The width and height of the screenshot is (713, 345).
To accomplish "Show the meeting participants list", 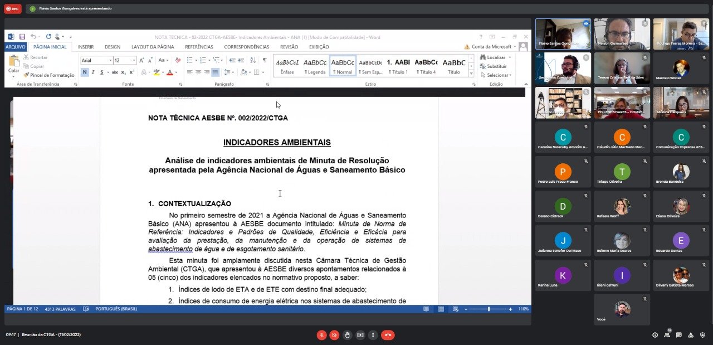I will pos(667,335).
